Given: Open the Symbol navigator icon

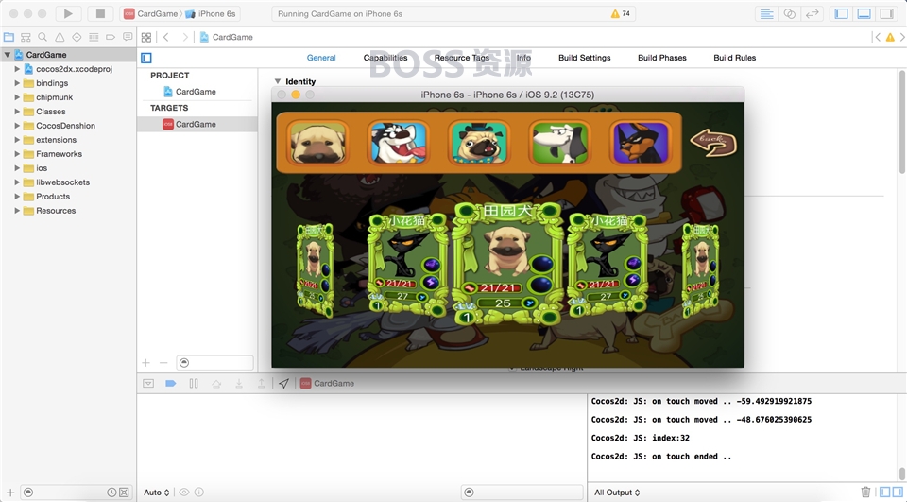Looking at the screenshot, I should [x=26, y=37].
